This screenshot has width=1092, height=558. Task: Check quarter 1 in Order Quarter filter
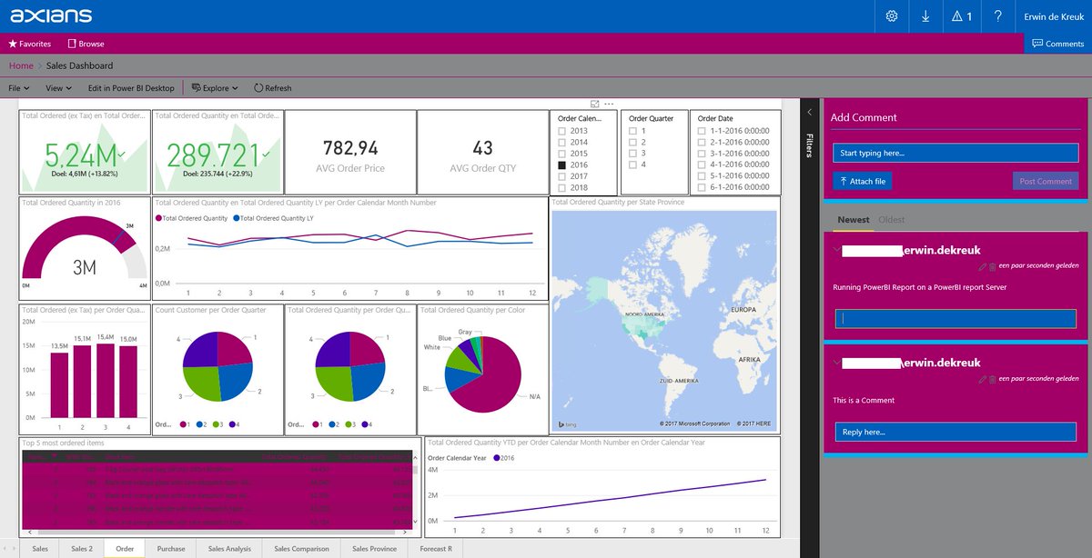633,130
